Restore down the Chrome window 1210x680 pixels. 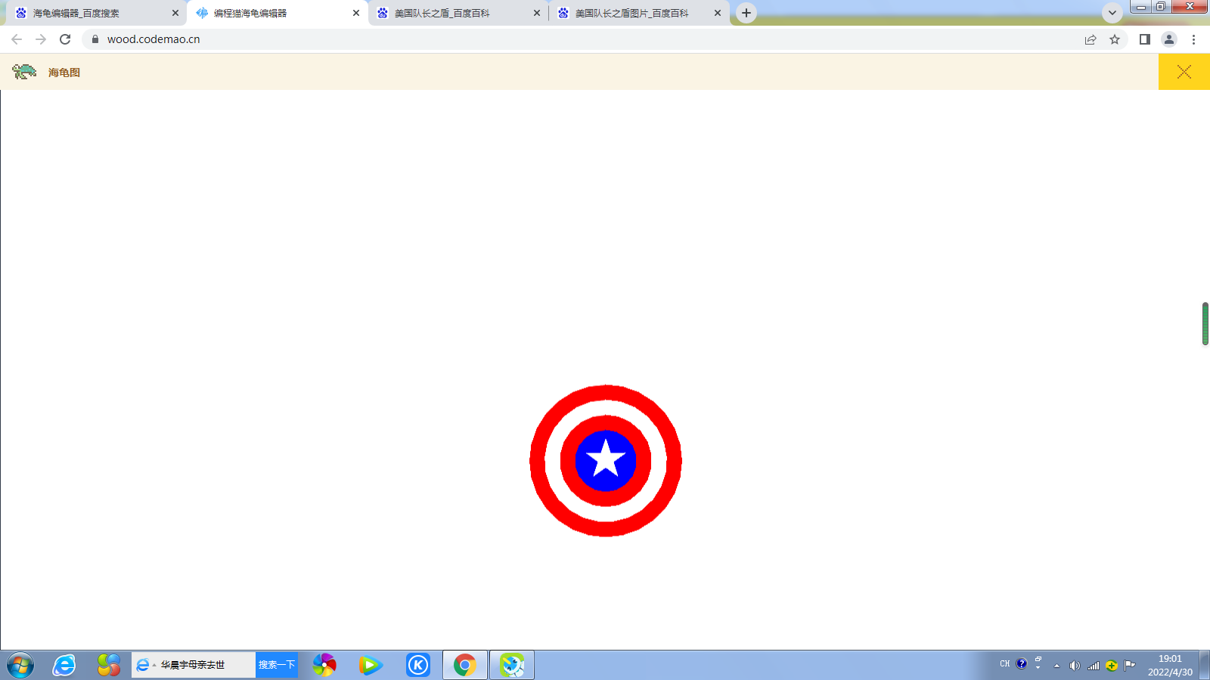1161,7
